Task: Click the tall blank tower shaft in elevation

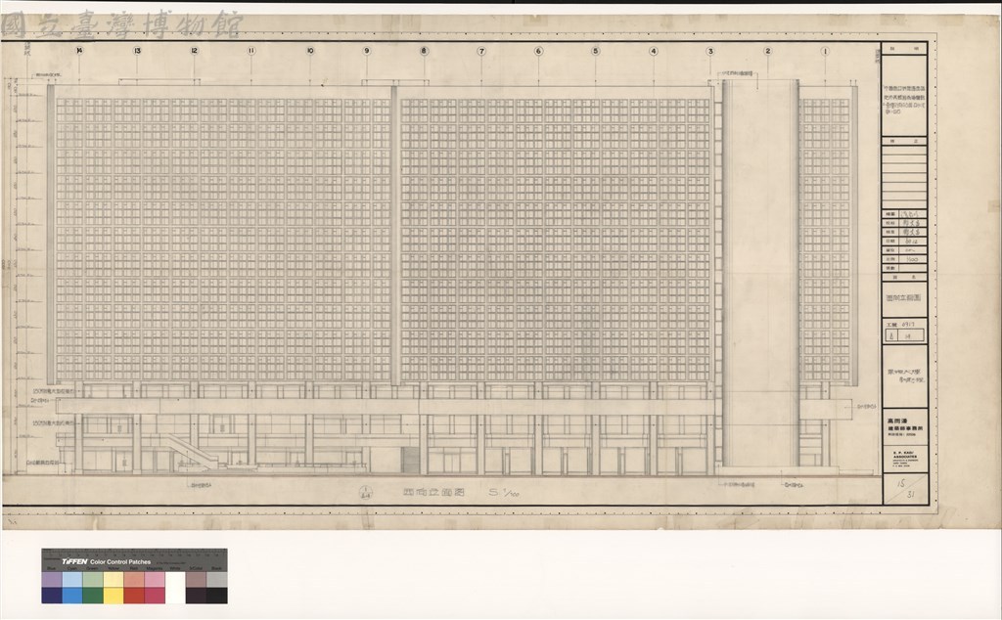Action: (x=760, y=273)
